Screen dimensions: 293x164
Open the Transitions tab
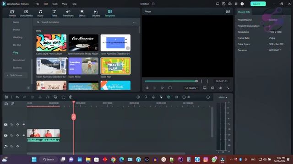click(68, 13)
